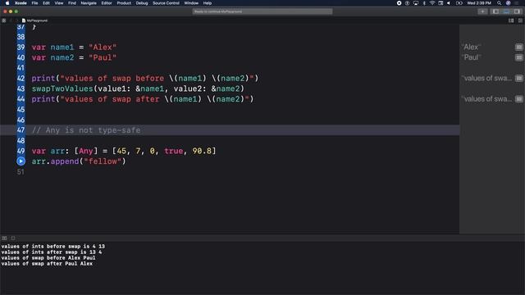Open Notification Center list icon
525x295 pixels.
(x=517, y=3)
